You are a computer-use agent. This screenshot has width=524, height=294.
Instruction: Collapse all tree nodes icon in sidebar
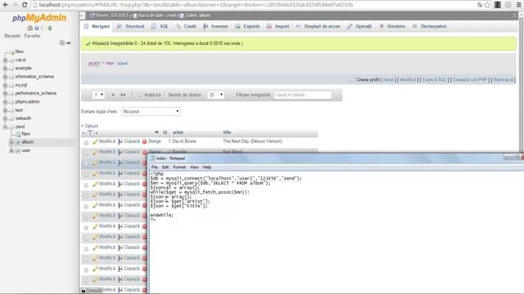click(x=62, y=42)
